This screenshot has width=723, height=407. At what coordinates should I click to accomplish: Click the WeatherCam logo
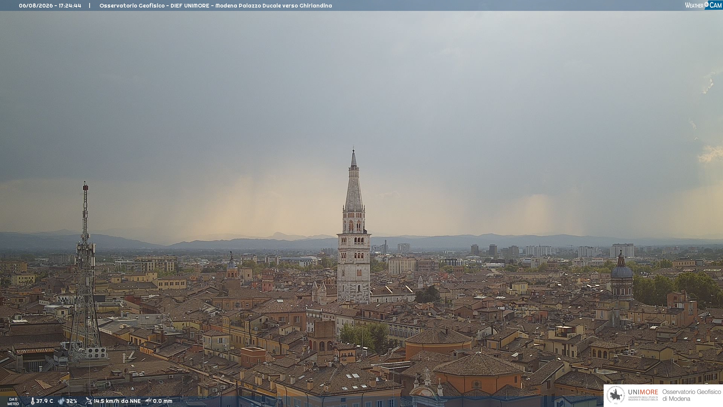tap(703, 5)
